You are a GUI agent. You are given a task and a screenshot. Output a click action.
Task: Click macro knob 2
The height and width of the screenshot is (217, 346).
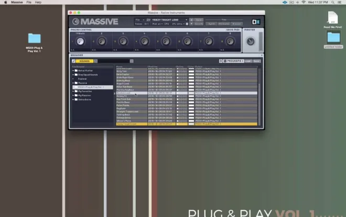[x=102, y=41]
